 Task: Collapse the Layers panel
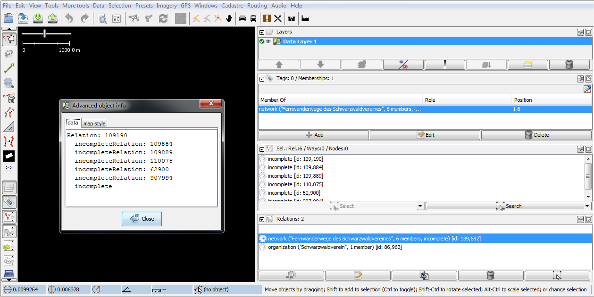tap(262, 32)
